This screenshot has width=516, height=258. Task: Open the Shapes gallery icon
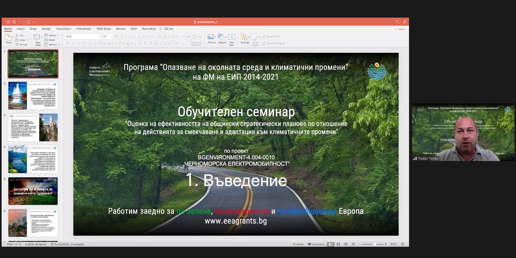(221, 37)
